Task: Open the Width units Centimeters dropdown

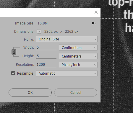Action: click(78, 48)
